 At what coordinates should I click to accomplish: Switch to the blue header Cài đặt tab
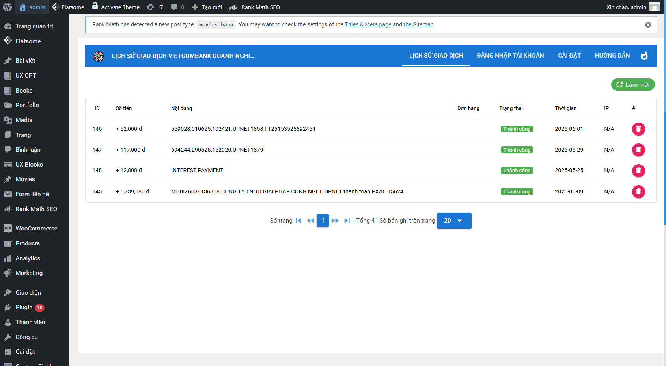[569, 56]
